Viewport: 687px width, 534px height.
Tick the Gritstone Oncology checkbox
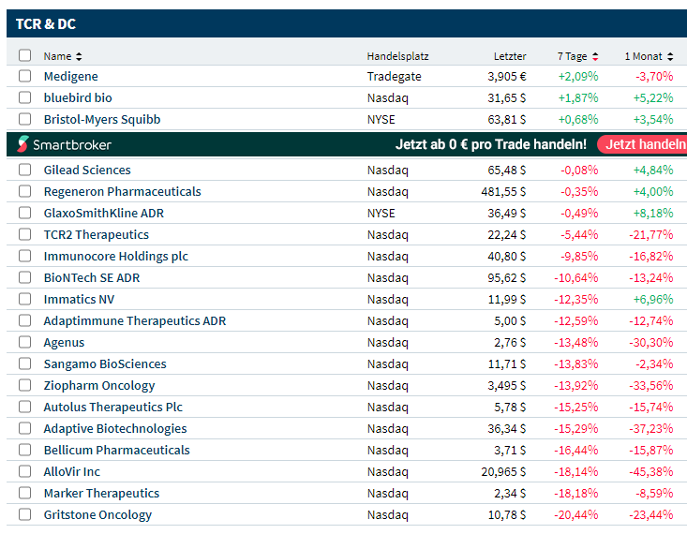pos(25,515)
